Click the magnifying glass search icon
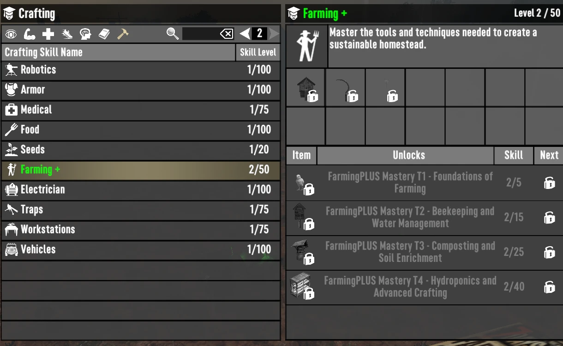Image resolution: width=563 pixels, height=346 pixels. tap(173, 33)
